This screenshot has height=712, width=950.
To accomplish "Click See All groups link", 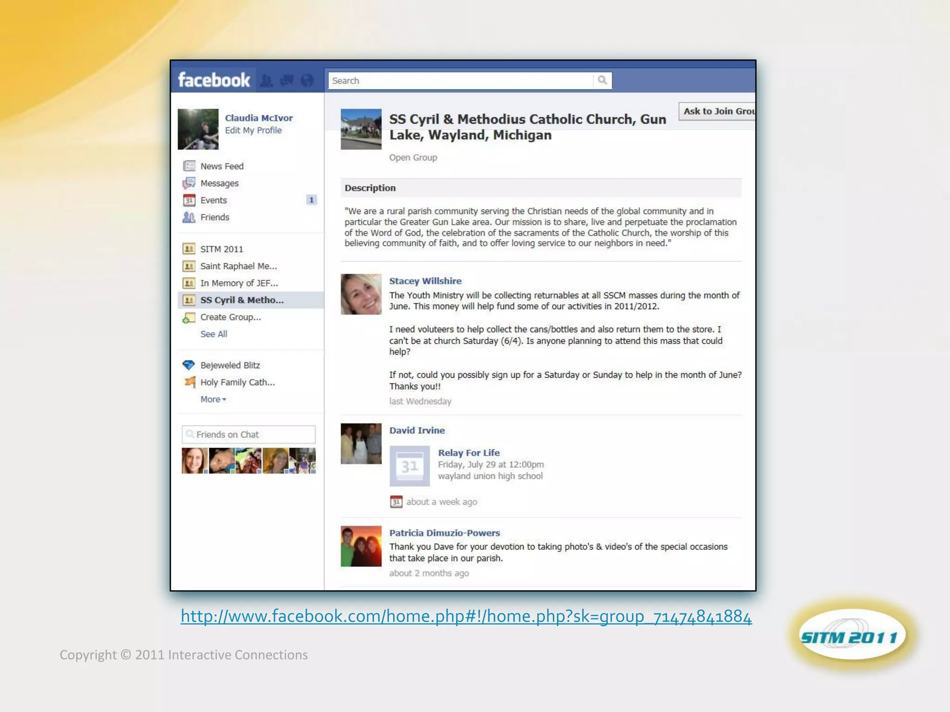I will [x=214, y=334].
